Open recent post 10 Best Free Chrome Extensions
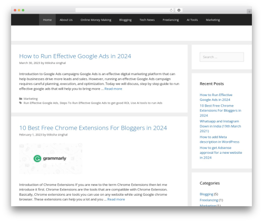Image resolution: width=263 pixels, height=222 pixels. point(220,111)
